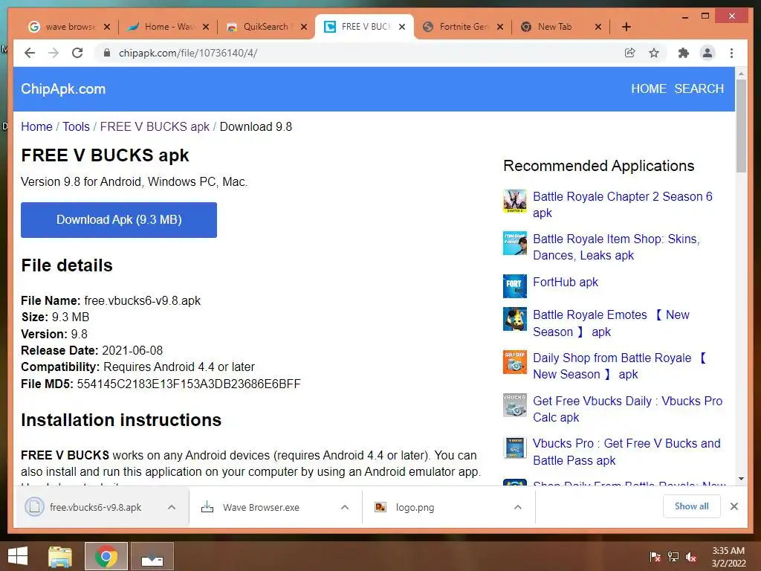Open the Extensions puzzle icon
Image resolution: width=761 pixels, height=571 pixels.
click(684, 53)
